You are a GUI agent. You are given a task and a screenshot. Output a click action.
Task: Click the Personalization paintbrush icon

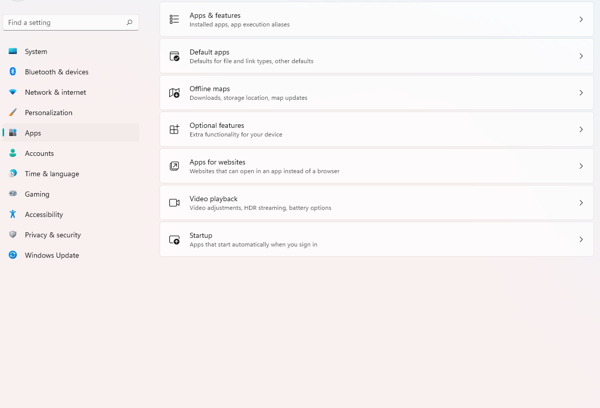click(13, 113)
